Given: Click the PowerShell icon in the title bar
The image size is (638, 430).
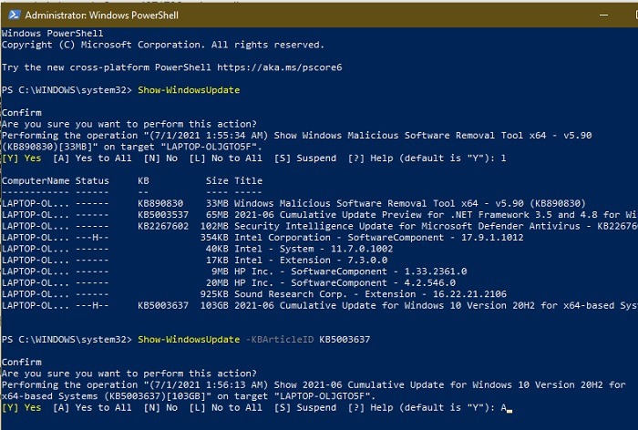Looking at the screenshot, I should click(12, 15).
